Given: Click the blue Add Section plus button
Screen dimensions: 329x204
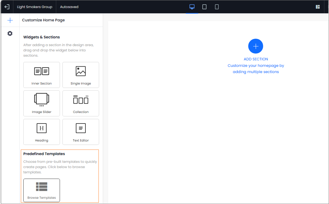Looking at the screenshot, I should [x=256, y=46].
